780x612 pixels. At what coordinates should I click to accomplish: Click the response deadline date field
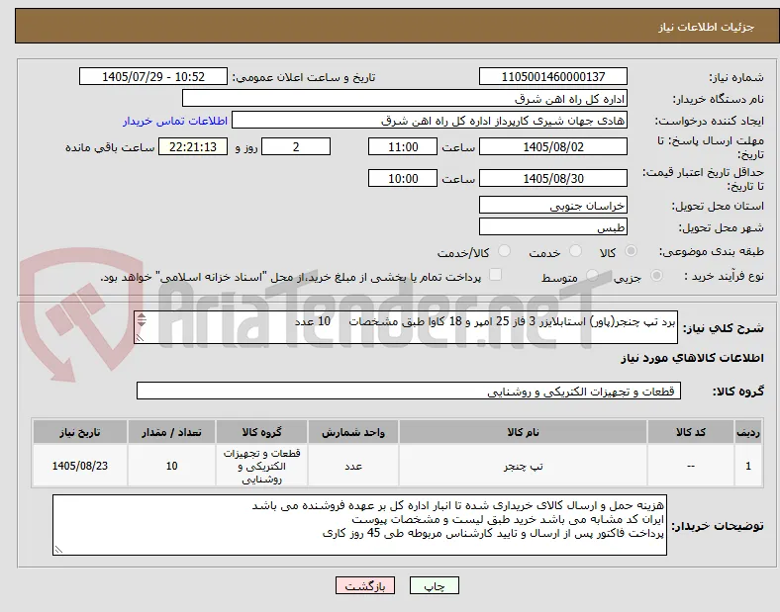click(553, 147)
